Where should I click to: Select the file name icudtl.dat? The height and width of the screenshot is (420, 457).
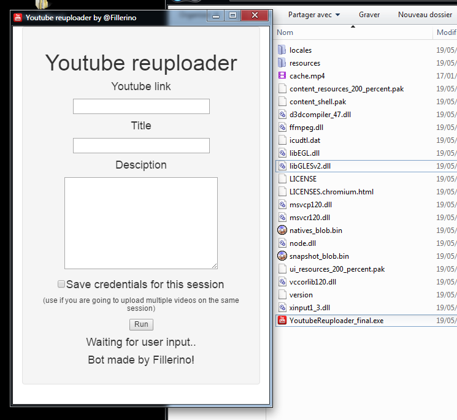pos(305,140)
